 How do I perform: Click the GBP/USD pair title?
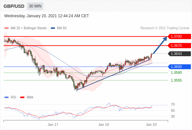click(x=14, y=6)
